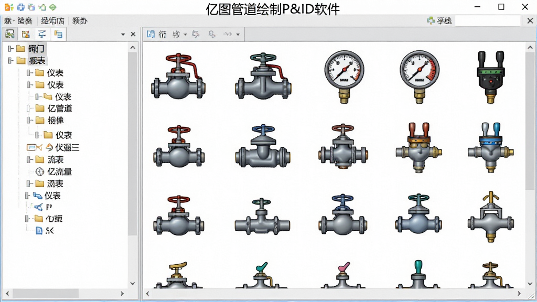Click the input field beside the green-icon button
The height and width of the screenshot is (302, 537).
(x=488, y=21)
